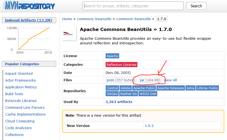Download the pom (357 bytes) file

click(x=121, y=80)
